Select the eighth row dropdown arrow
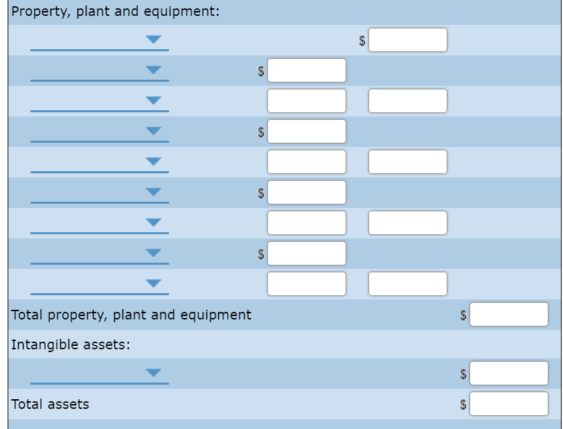The image size is (563, 429). pos(154,253)
